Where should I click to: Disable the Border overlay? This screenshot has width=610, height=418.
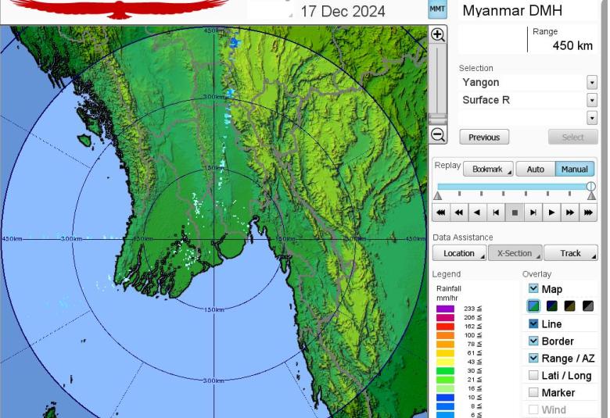click(x=533, y=341)
